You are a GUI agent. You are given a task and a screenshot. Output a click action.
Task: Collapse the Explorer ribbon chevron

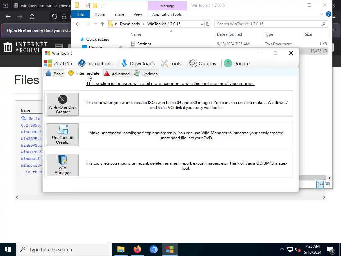pos(321,14)
